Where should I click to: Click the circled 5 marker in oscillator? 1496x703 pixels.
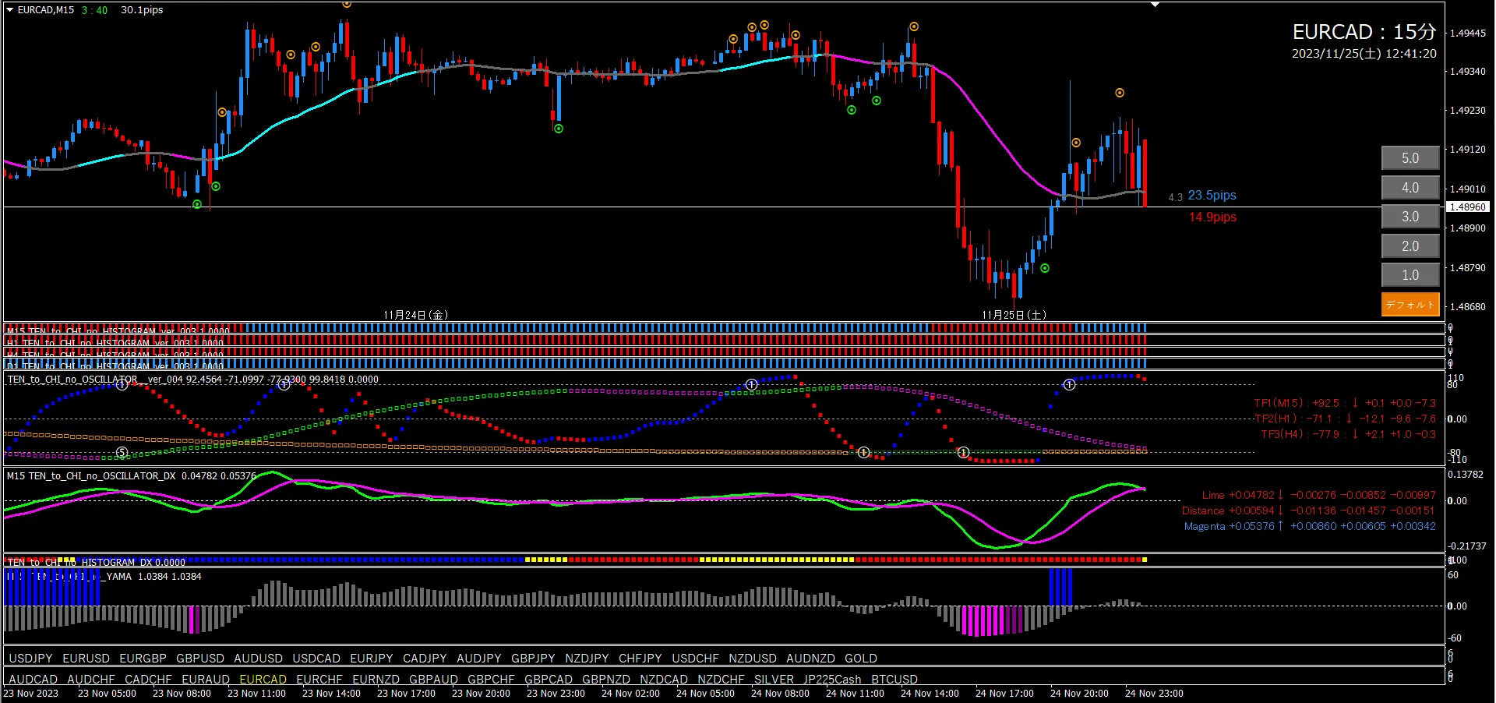(x=122, y=453)
